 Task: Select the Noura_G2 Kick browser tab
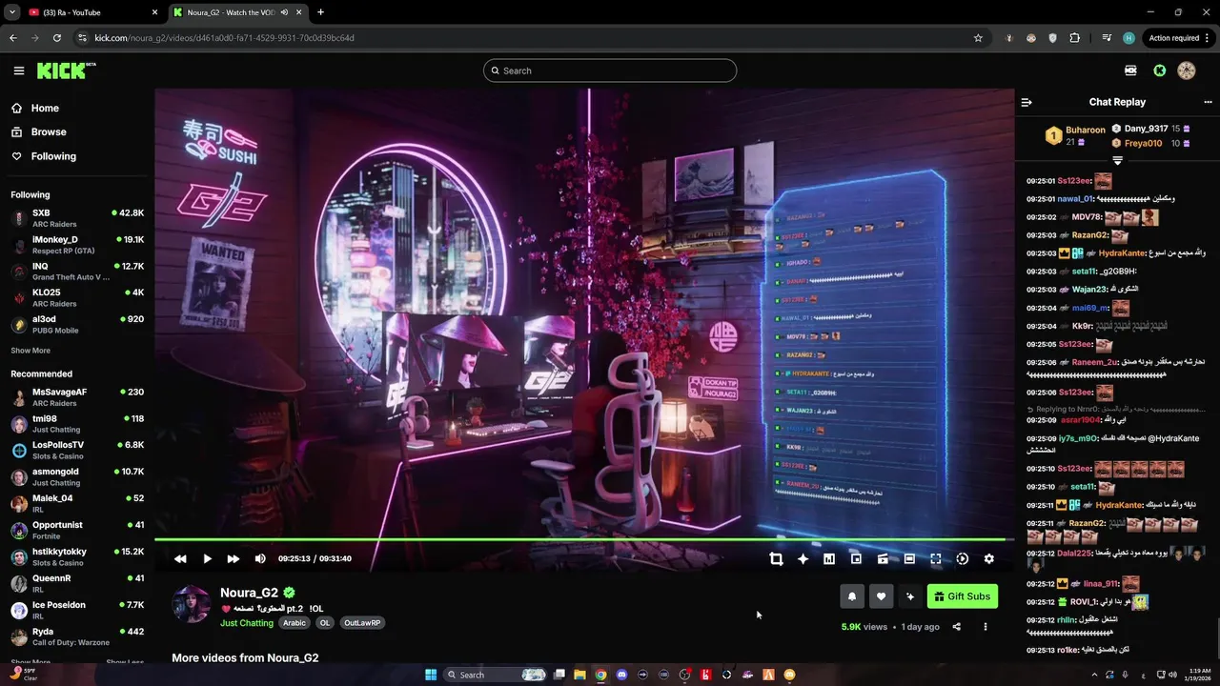click(236, 12)
